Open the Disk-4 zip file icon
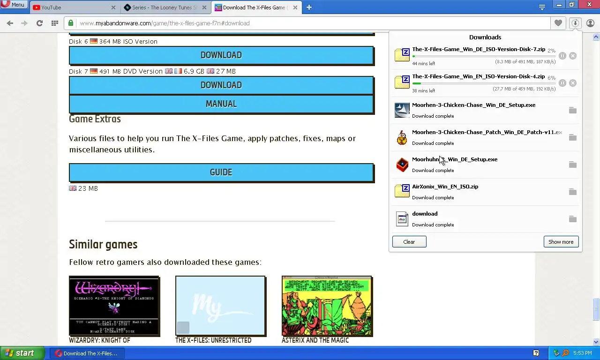Viewport: 600px width, 360px height. [x=402, y=82]
